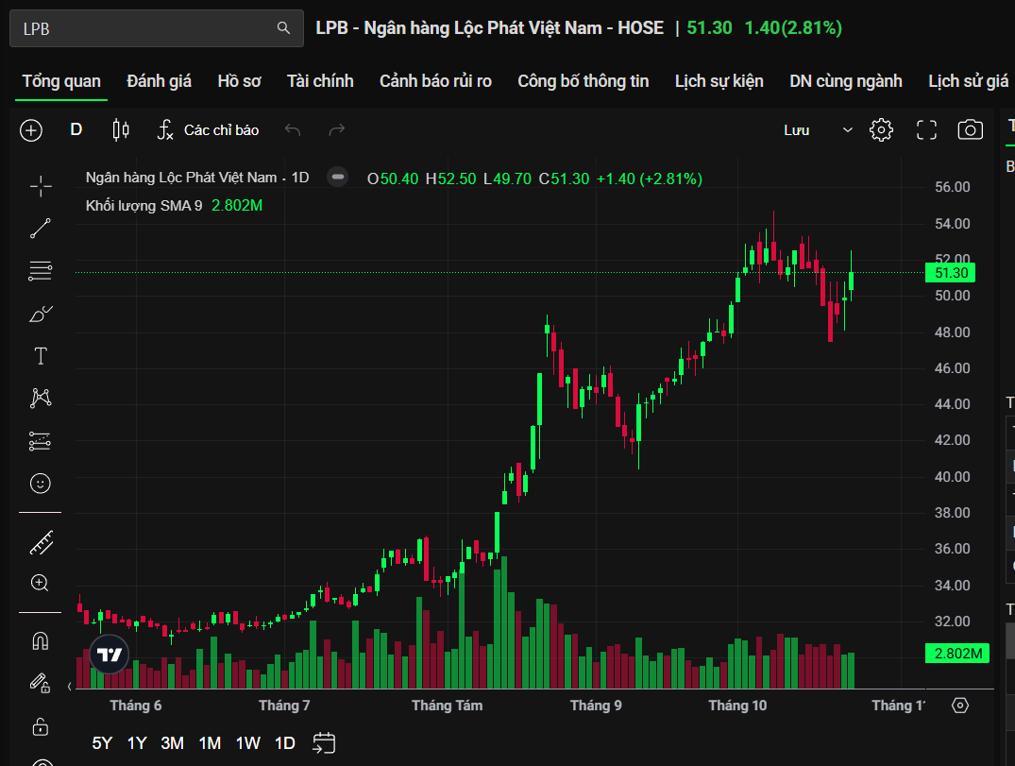Open the D time interval dropdown
The height and width of the screenshot is (766, 1015).
point(76,130)
